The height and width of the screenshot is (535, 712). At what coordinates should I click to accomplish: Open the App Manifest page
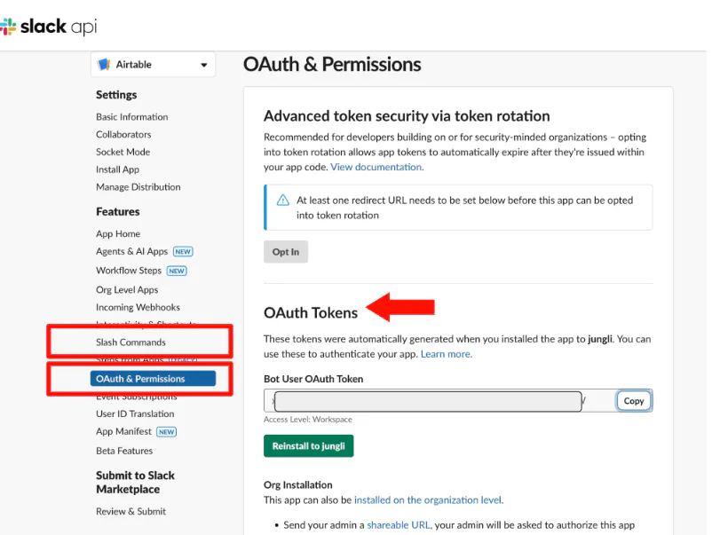[122, 431]
